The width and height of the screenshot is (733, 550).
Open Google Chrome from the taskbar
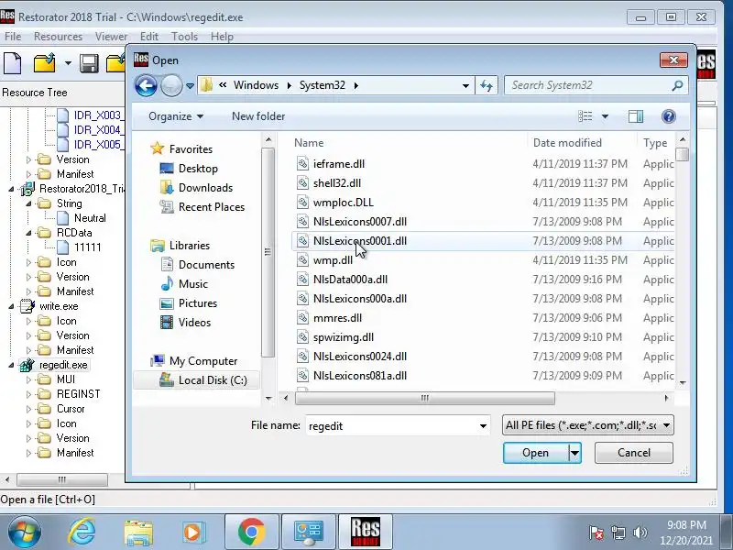coord(251,532)
